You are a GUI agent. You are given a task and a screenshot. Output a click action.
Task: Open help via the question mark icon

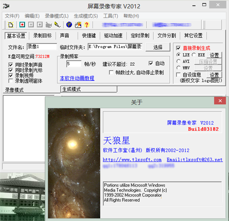(x=87, y=25)
